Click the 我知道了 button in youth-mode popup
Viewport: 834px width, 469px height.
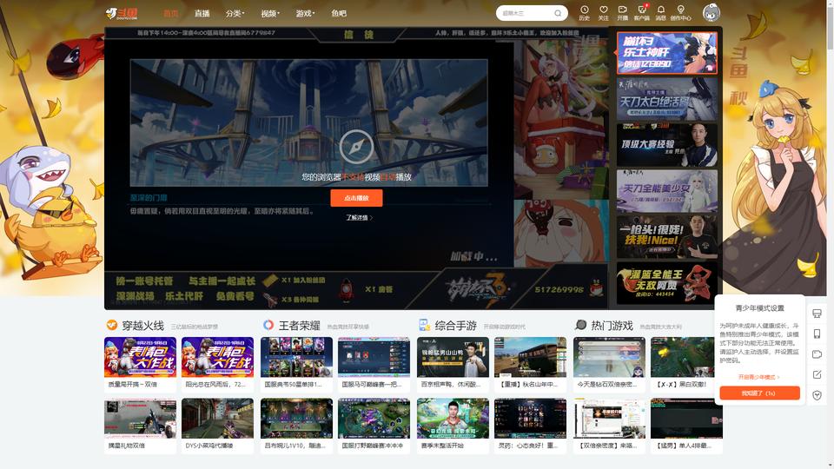759,393
